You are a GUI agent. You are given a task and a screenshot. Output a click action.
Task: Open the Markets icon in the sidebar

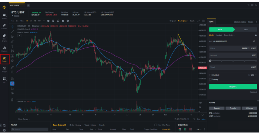tap(4, 49)
